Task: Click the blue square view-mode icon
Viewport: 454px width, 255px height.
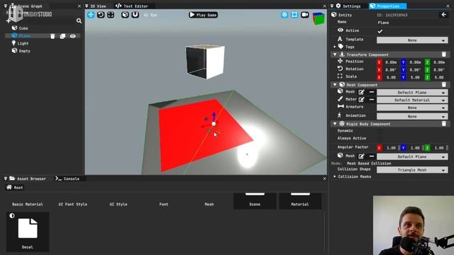Action: point(294,15)
